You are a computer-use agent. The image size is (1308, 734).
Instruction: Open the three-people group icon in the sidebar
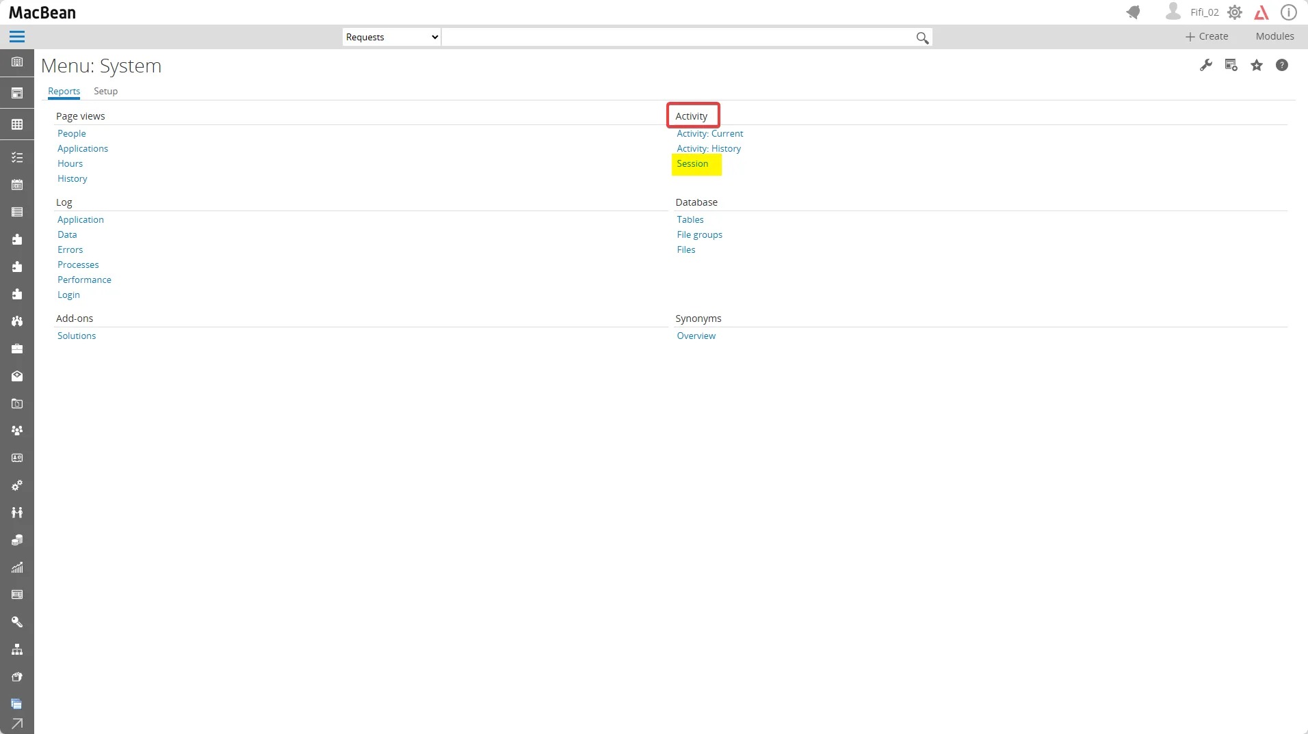(17, 431)
